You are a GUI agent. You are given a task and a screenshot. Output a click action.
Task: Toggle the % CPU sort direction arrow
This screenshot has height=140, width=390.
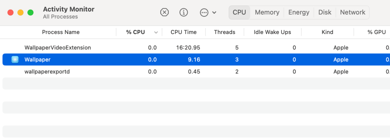pos(156,32)
